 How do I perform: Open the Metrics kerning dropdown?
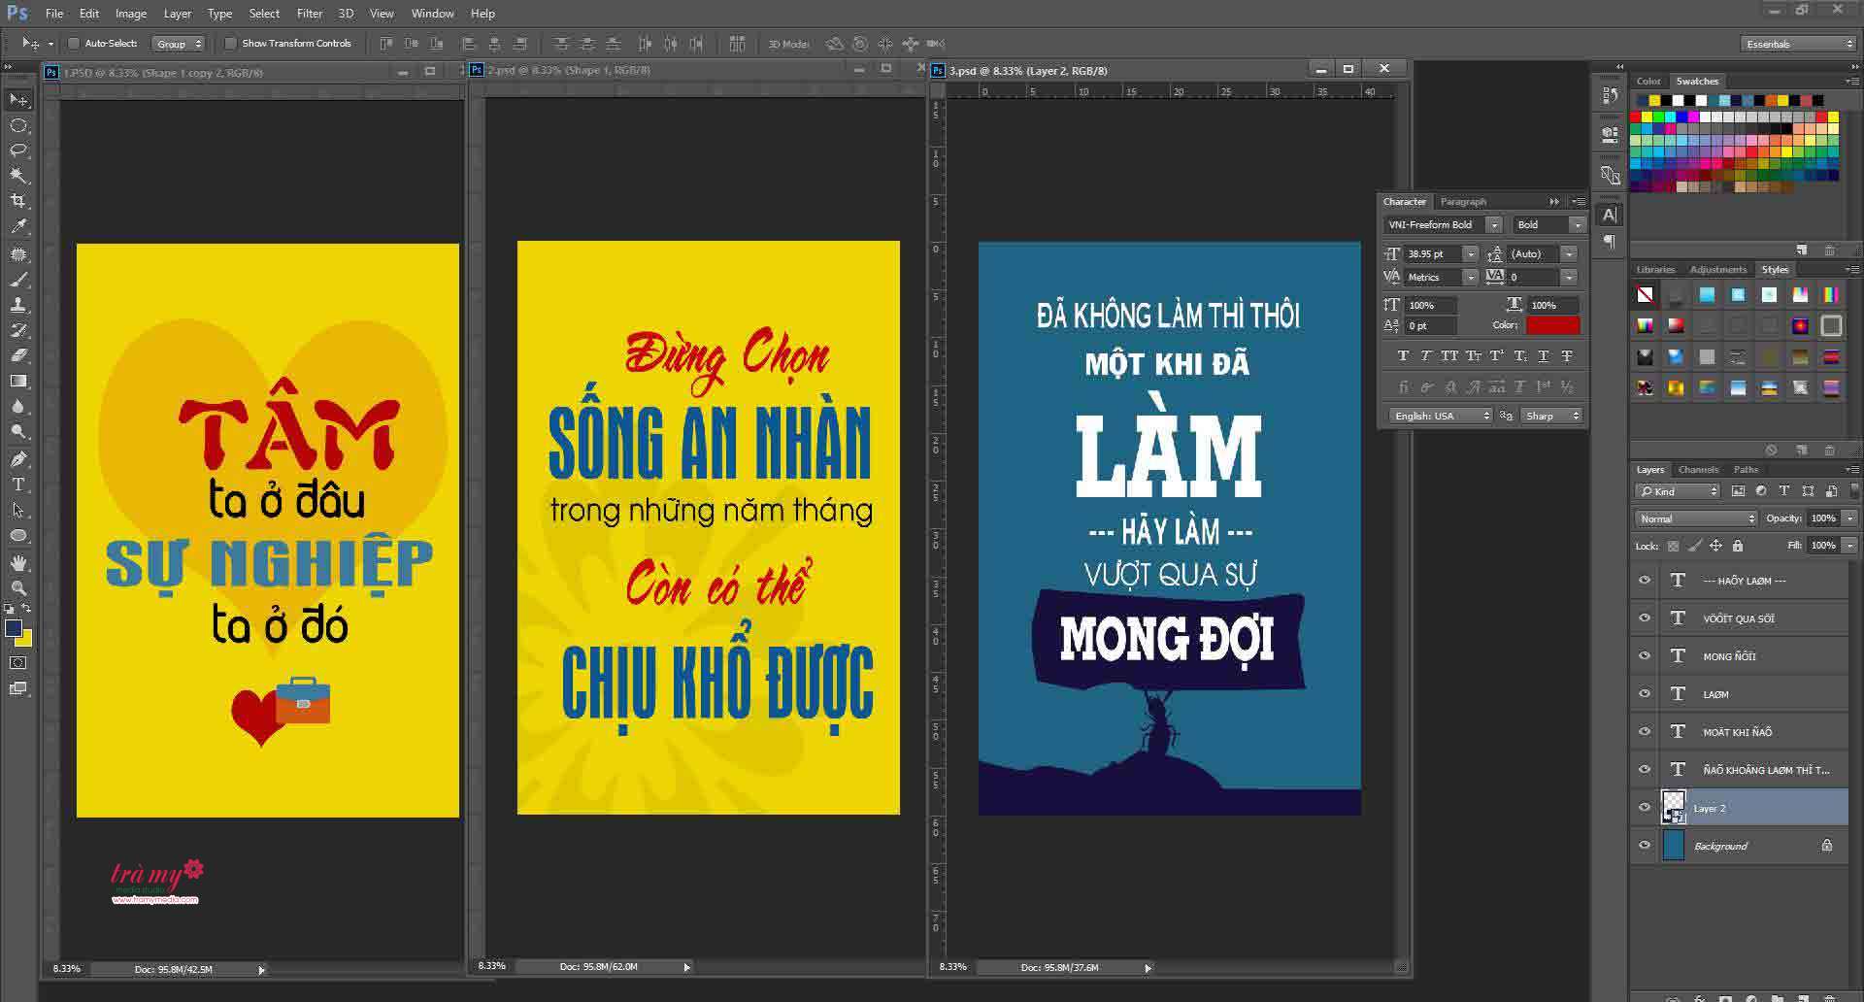[1471, 278]
